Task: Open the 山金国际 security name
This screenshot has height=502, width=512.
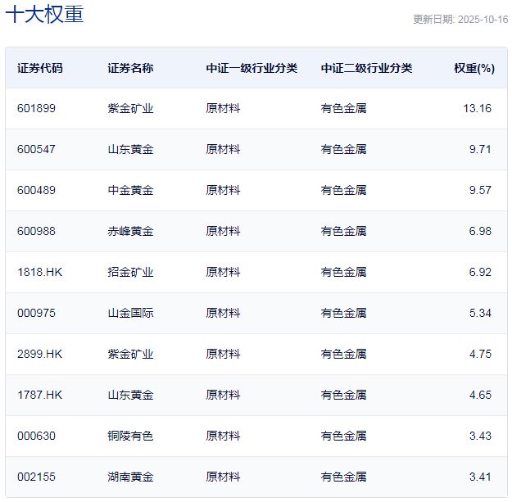Action: coord(130,313)
